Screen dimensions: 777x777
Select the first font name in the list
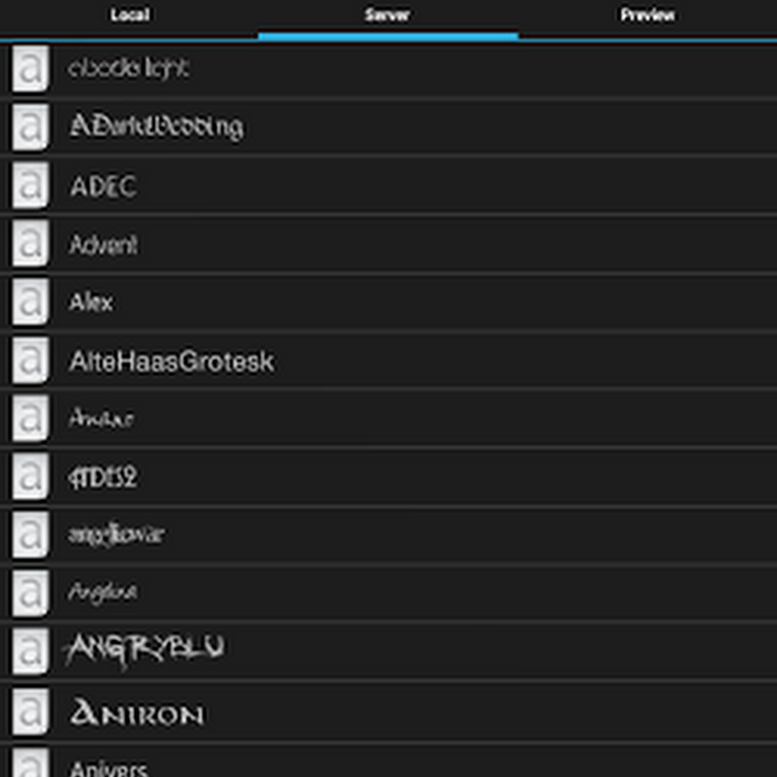tap(129, 68)
